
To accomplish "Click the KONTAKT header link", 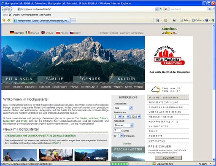I will [124, 33].
